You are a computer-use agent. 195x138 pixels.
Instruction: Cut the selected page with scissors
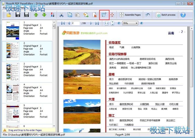pyautogui.click(x=61, y=15)
